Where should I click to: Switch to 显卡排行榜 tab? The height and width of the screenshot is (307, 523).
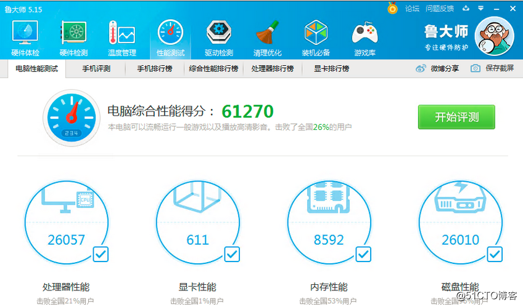click(331, 69)
